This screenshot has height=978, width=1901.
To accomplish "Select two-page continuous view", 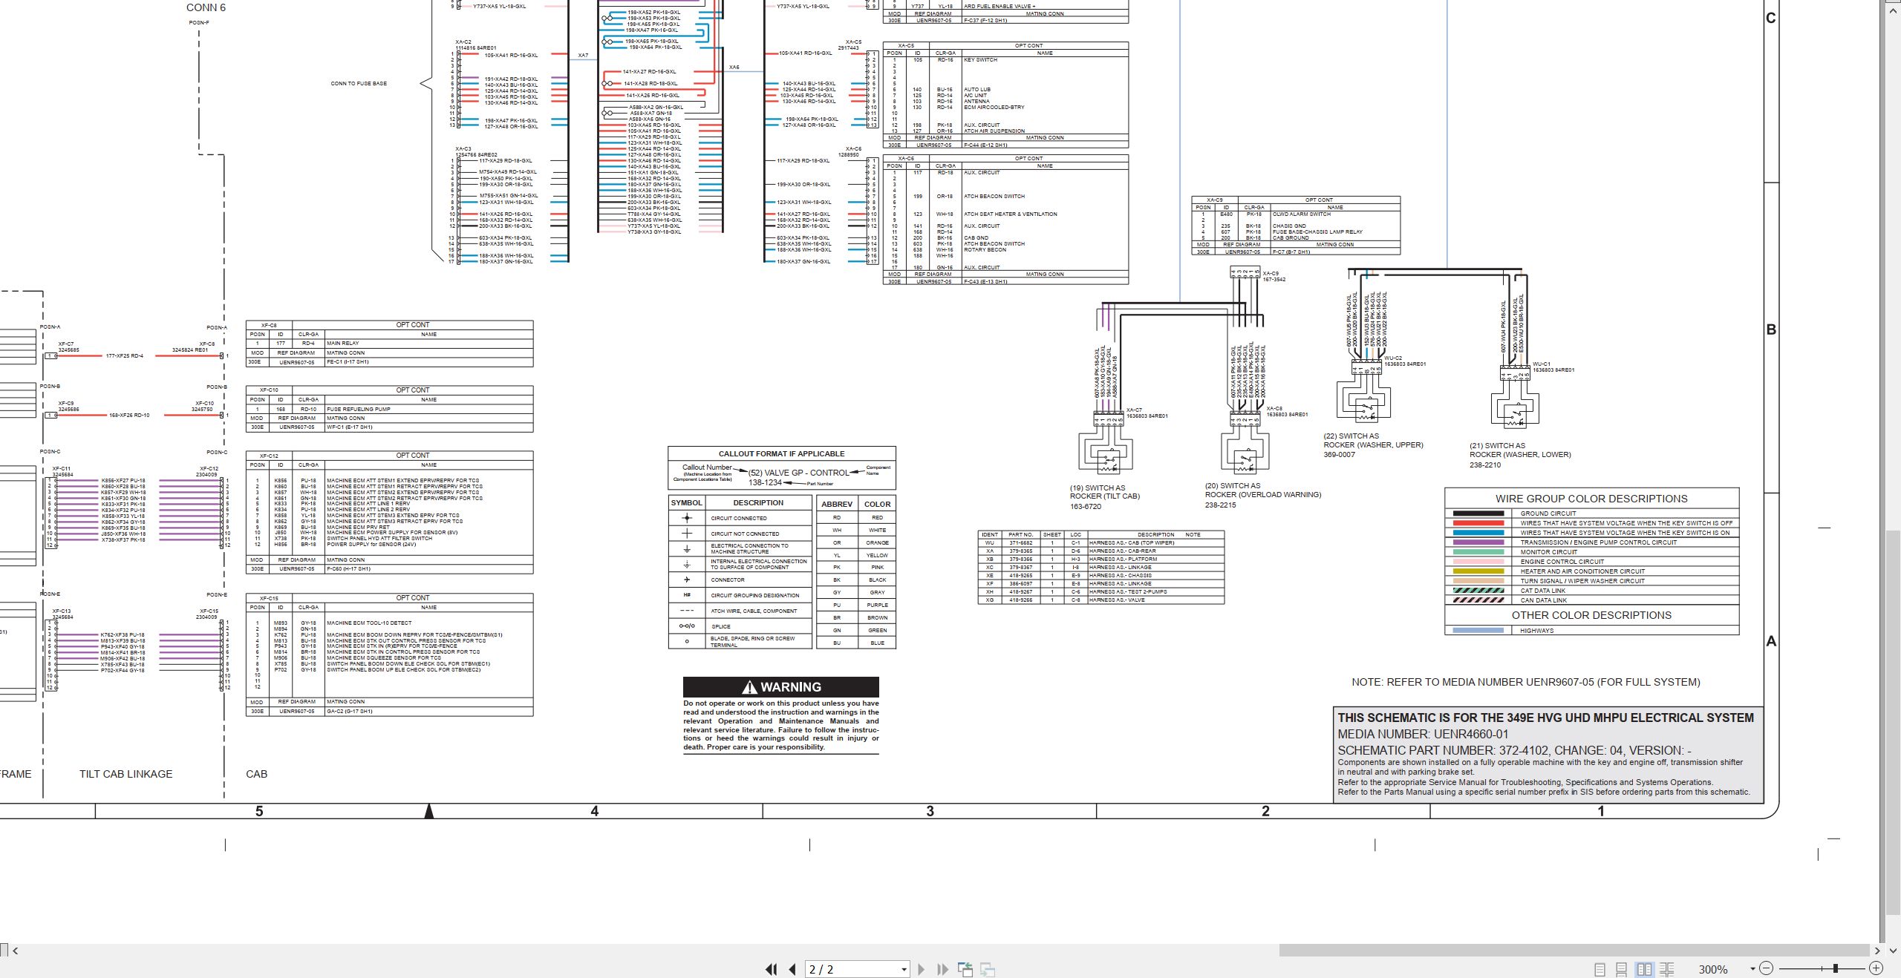I will coord(1667,969).
